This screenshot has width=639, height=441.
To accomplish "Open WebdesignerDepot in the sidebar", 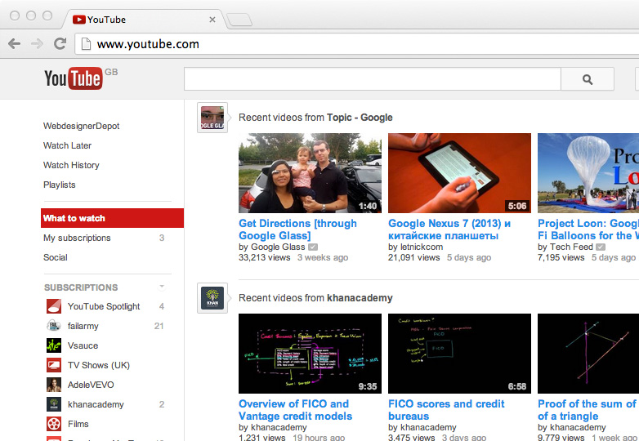I will coord(81,126).
